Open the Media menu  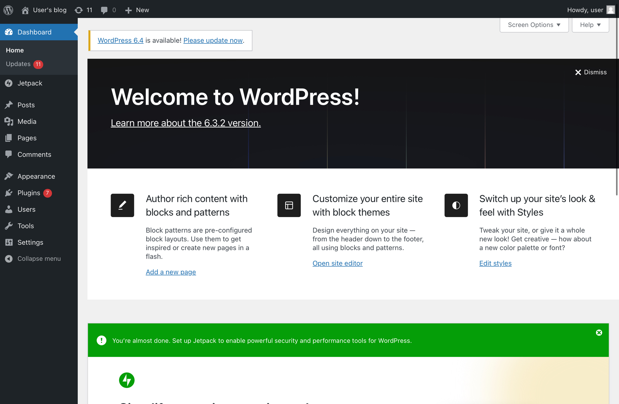coord(39,121)
